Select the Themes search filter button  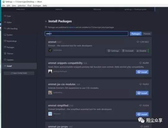click(x=147, y=34)
